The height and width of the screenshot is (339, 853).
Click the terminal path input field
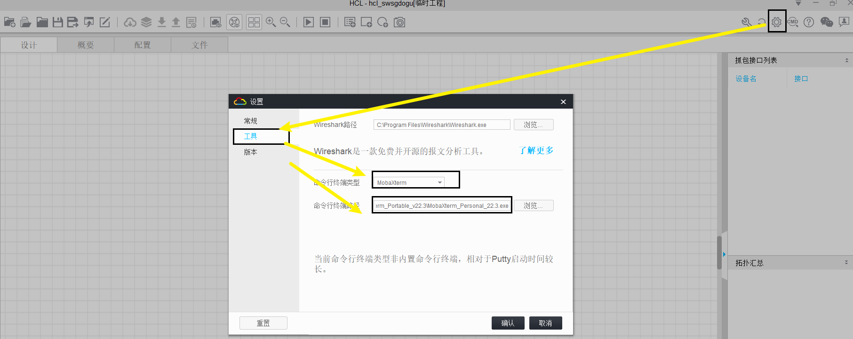click(442, 205)
